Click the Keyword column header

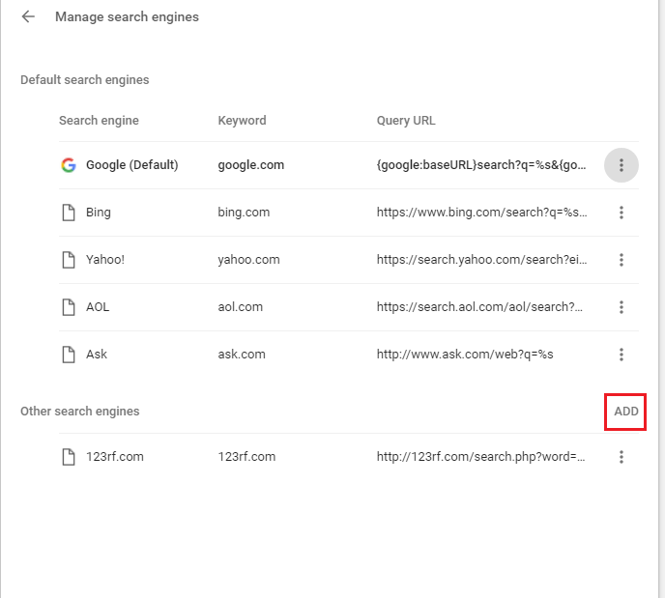[x=242, y=121]
